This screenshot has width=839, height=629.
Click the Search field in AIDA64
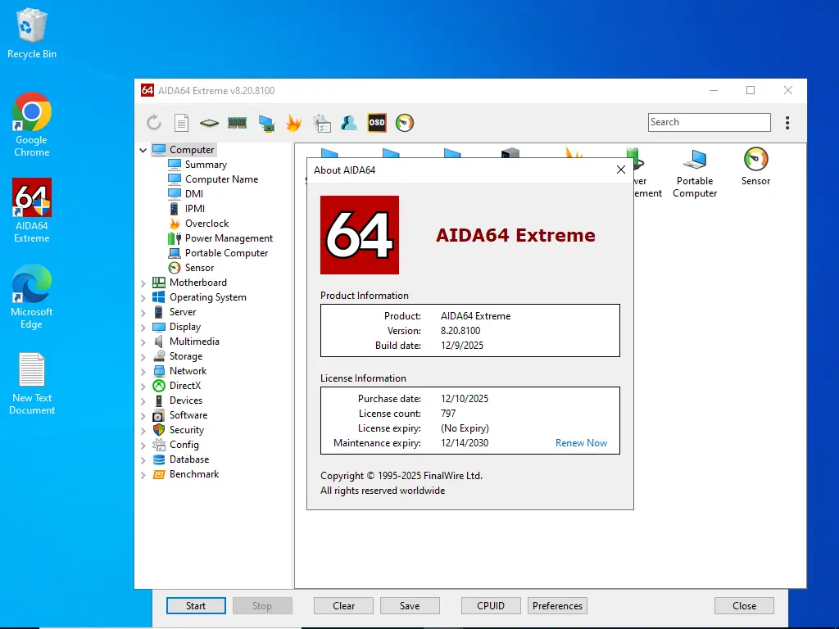click(709, 122)
